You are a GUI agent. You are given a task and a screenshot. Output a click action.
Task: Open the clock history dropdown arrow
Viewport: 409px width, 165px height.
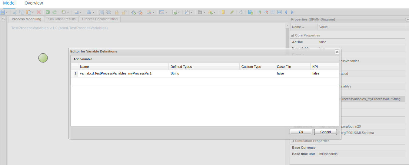coord(68,12)
